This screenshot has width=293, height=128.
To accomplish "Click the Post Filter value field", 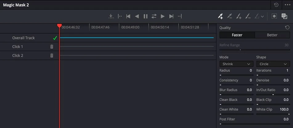I will tap(286, 119).
